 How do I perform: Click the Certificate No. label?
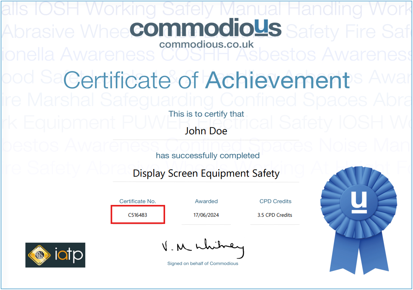pyautogui.click(x=138, y=201)
